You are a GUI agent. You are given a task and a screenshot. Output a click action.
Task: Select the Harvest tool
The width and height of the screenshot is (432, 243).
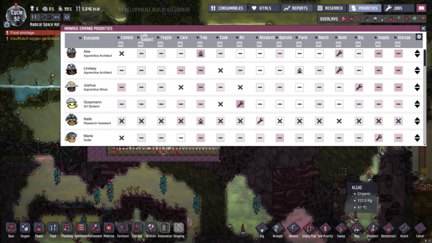(293, 230)
